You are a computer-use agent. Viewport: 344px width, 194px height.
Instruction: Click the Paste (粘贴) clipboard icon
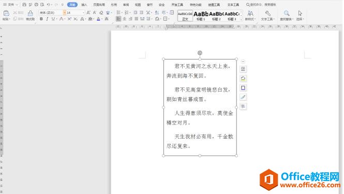(x=6, y=13)
